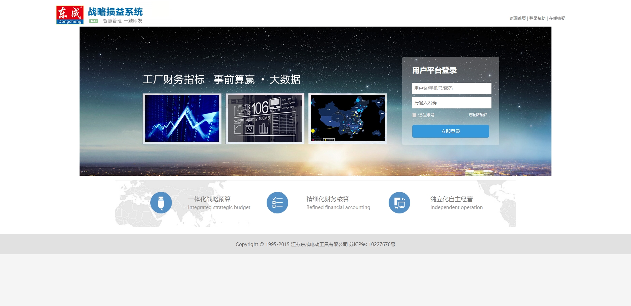Focus the 用户名/手机号/密码 input field
Screen dimensions: 631x306
click(452, 88)
